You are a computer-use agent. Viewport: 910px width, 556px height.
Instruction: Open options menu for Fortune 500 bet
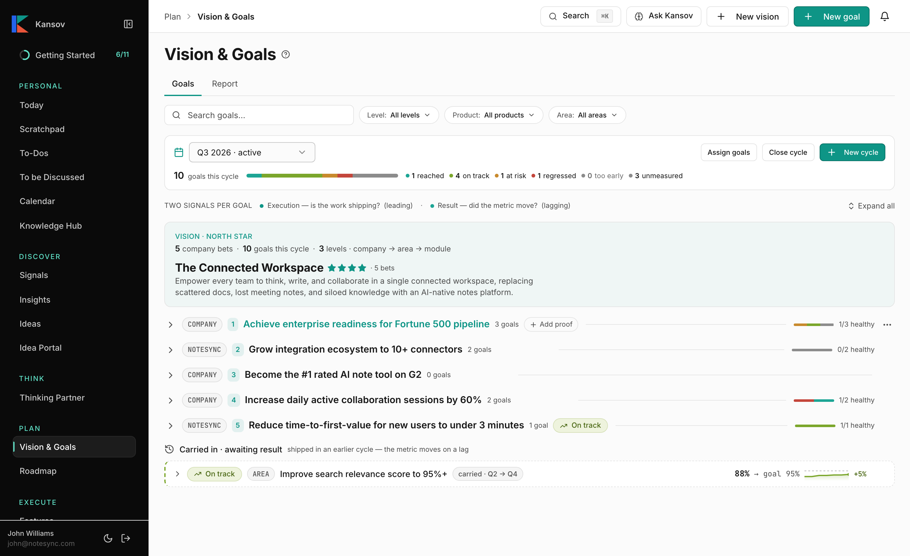[x=887, y=324]
